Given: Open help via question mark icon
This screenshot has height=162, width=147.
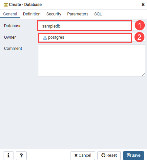Looking at the screenshot, I should coord(21,155).
